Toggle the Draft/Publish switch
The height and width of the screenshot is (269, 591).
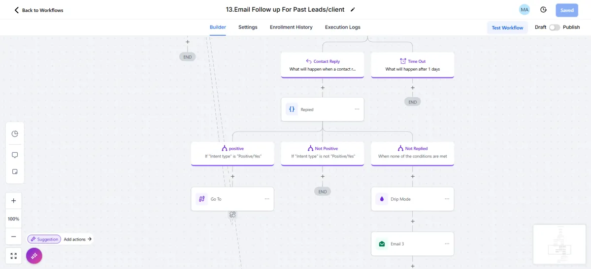click(555, 27)
